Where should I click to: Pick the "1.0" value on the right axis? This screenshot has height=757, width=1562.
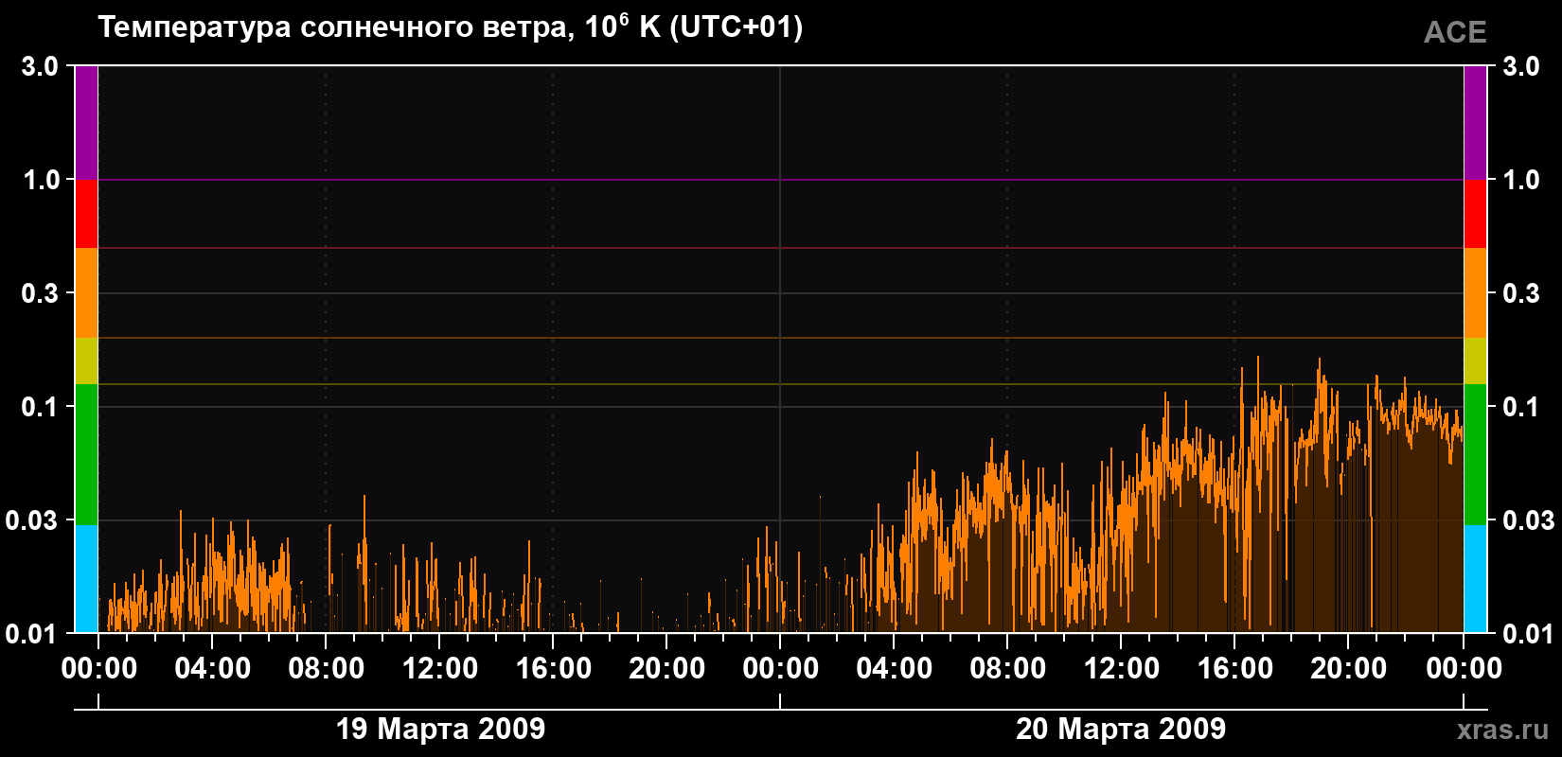pos(1521,180)
